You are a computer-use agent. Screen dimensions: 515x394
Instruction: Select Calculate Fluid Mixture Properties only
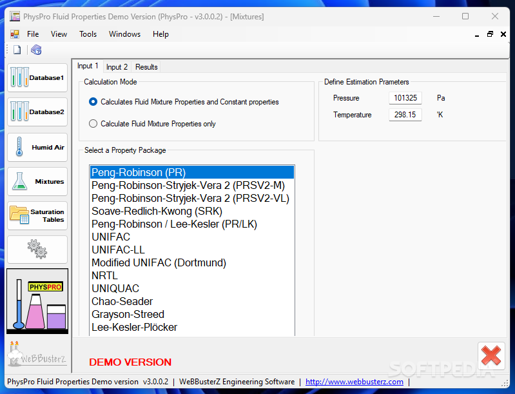click(x=152, y=124)
